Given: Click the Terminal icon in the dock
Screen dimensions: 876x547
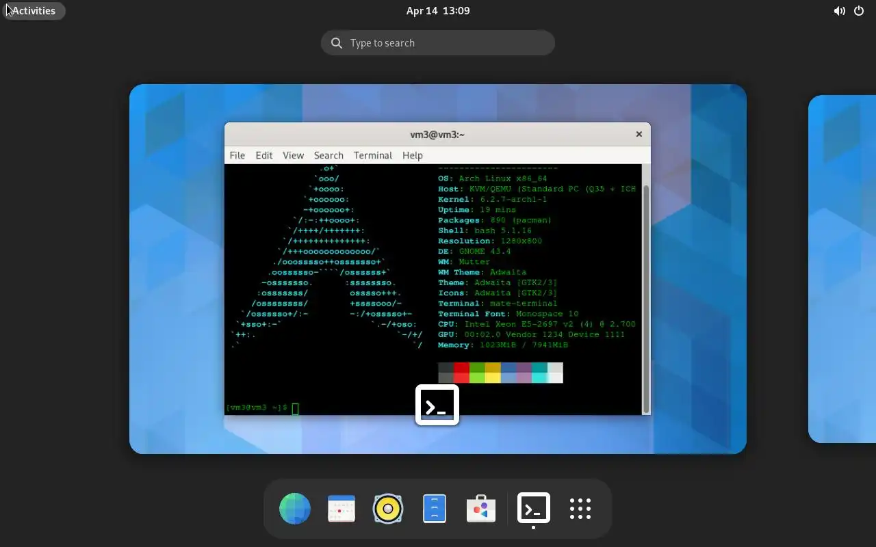Looking at the screenshot, I should point(533,508).
